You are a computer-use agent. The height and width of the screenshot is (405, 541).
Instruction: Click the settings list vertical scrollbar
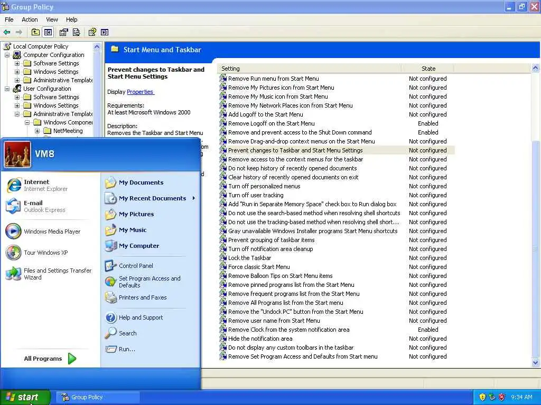[x=535, y=248]
